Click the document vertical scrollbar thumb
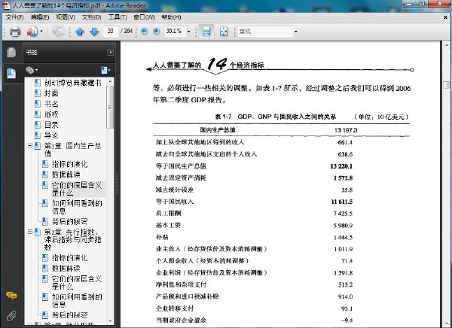The height and width of the screenshot is (328, 452). tap(446, 85)
